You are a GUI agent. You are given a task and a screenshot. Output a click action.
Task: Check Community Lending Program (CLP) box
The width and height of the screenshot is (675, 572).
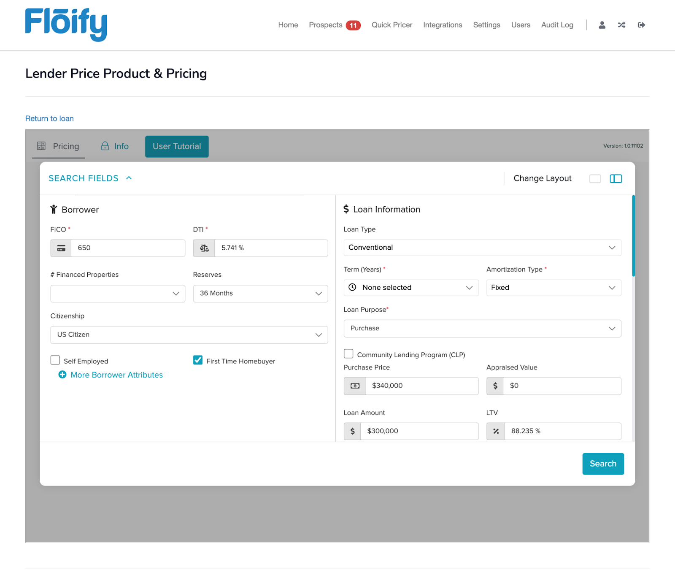[x=348, y=354]
